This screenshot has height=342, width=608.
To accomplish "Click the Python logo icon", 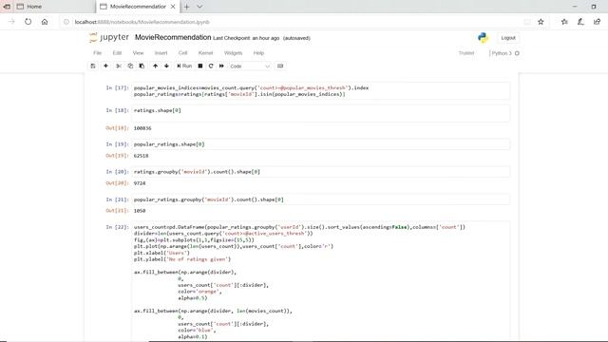I will [x=483, y=38].
